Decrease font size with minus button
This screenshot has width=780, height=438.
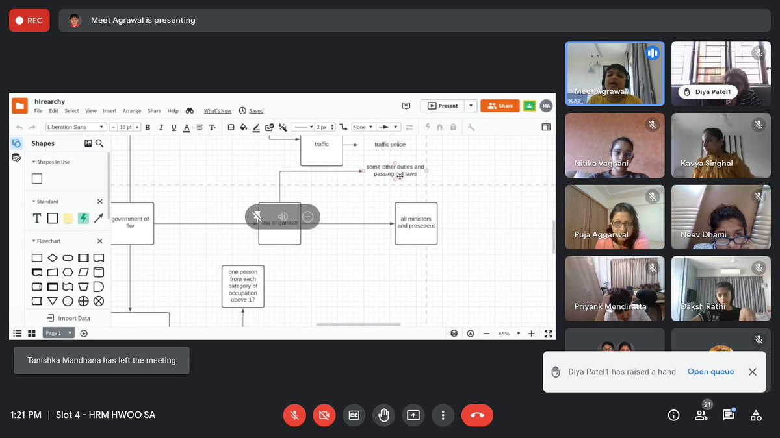tap(113, 127)
